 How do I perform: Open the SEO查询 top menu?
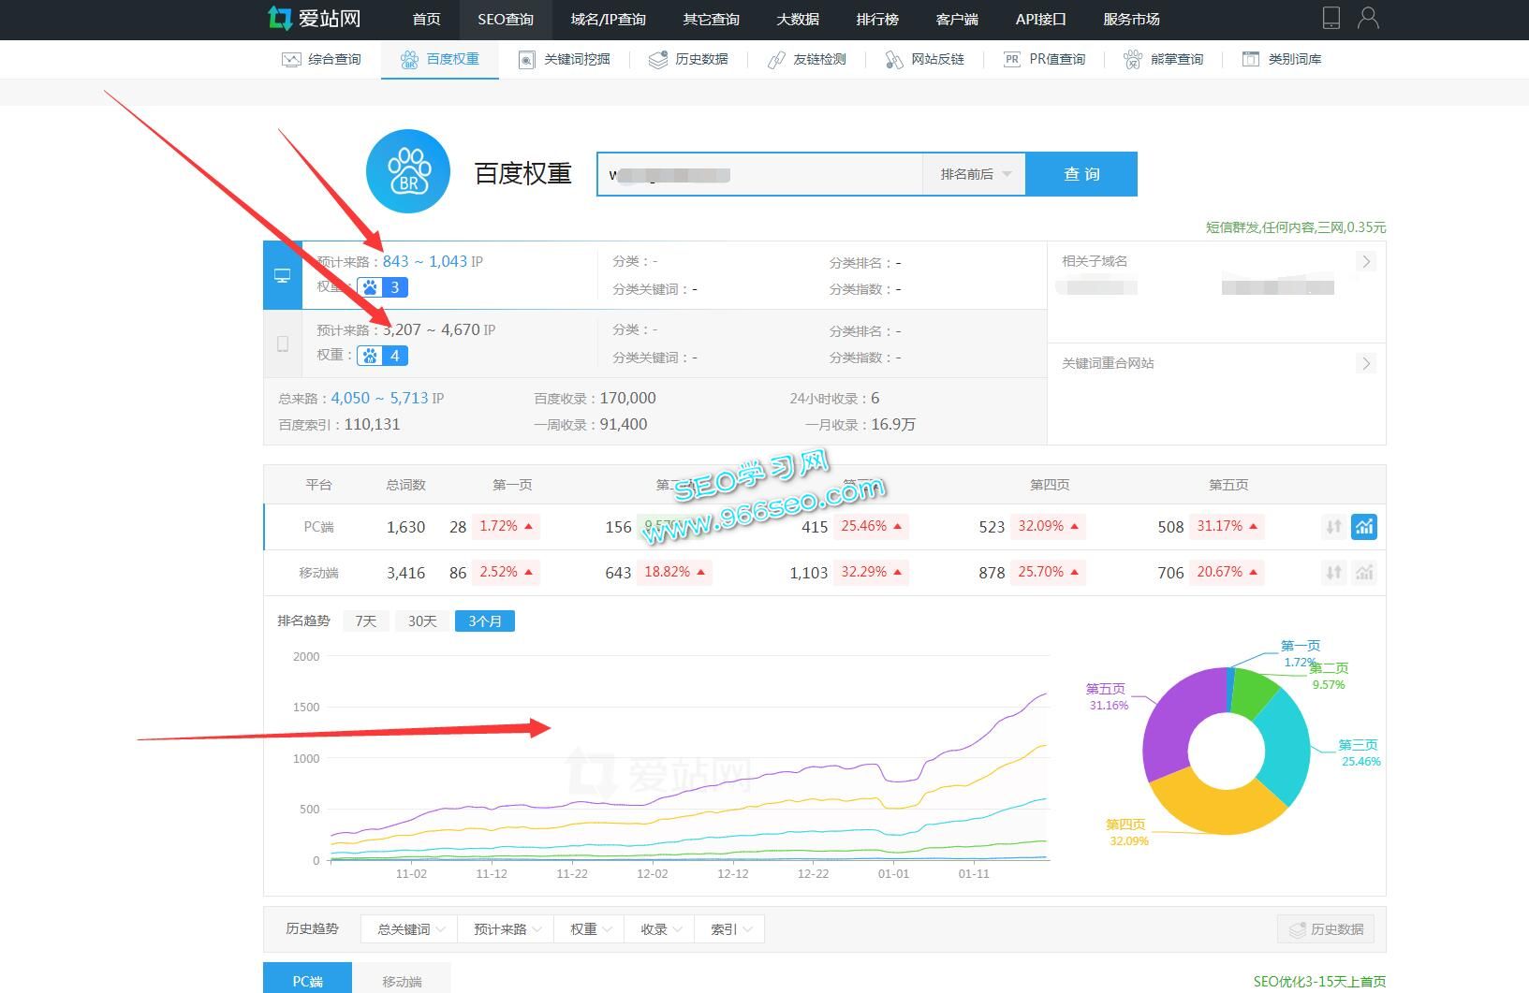506,20
